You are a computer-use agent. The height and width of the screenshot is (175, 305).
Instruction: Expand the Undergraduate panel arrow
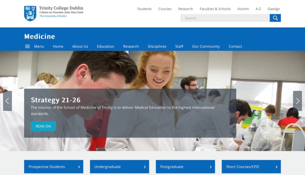145,167
